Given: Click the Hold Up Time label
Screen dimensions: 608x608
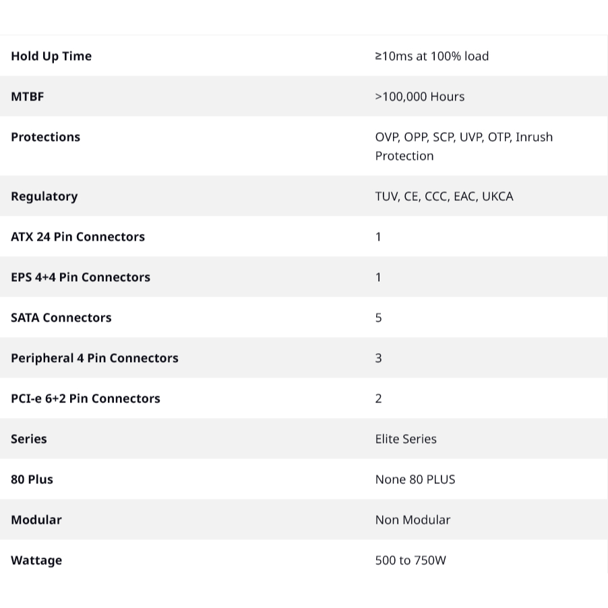Looking at the screenshot, I should (x=51, y=56).
